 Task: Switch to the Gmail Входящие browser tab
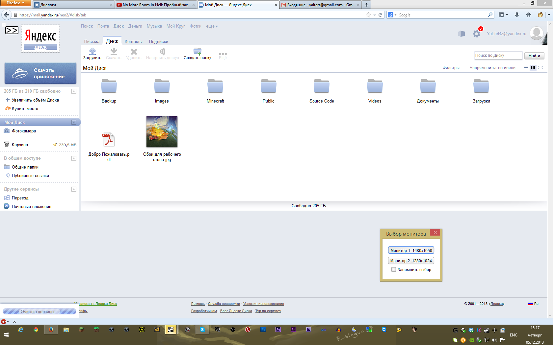click(321, 5)
